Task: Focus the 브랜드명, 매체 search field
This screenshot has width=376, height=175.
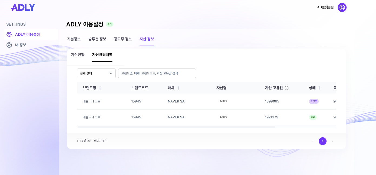Action: coord(157,73)
